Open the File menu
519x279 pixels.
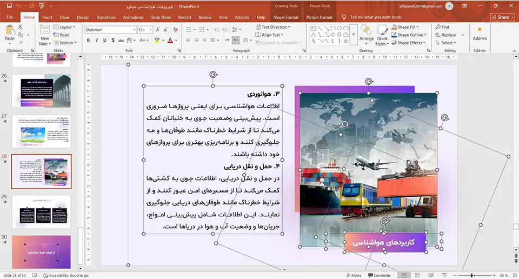(x=10, y=17)
